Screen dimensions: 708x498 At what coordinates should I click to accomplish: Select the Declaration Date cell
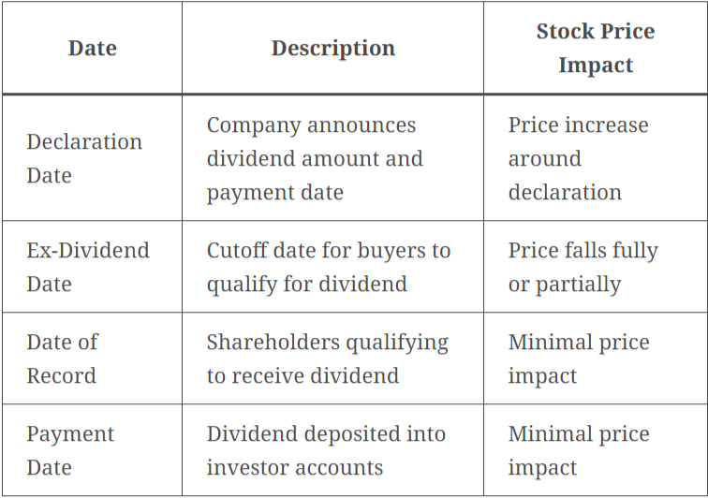click(84, 158)
